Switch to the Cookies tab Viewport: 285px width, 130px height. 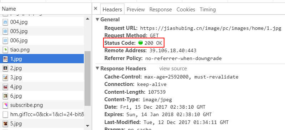pos(186,10)
